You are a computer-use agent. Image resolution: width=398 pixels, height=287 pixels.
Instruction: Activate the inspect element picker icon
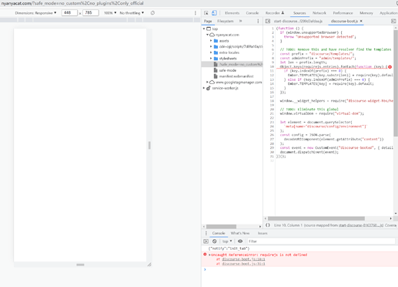[x=206, y=13]
